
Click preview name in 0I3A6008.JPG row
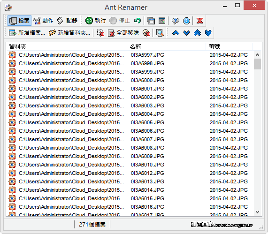coord(229,148)
